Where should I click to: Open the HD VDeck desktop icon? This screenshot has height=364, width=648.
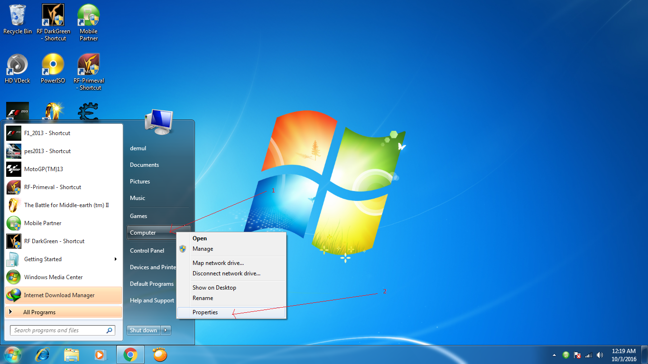point(18,69)
